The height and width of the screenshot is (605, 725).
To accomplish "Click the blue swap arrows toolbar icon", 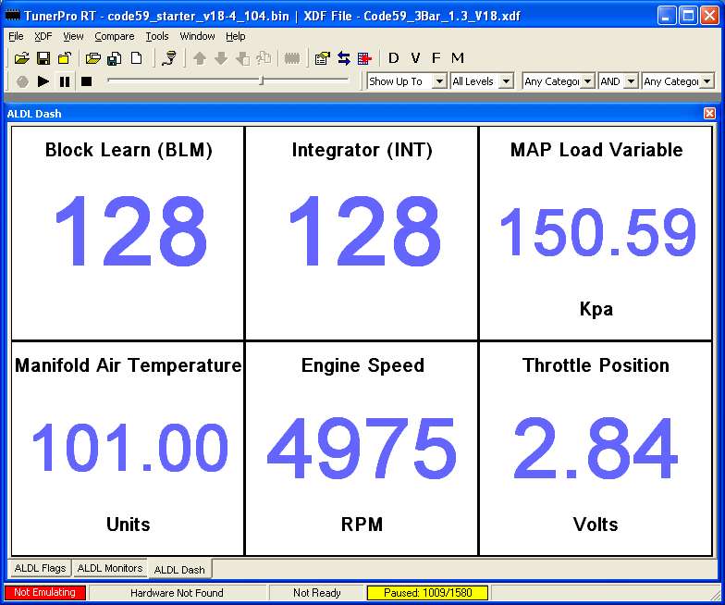I will pyautogui.click(x=343, y=58).
